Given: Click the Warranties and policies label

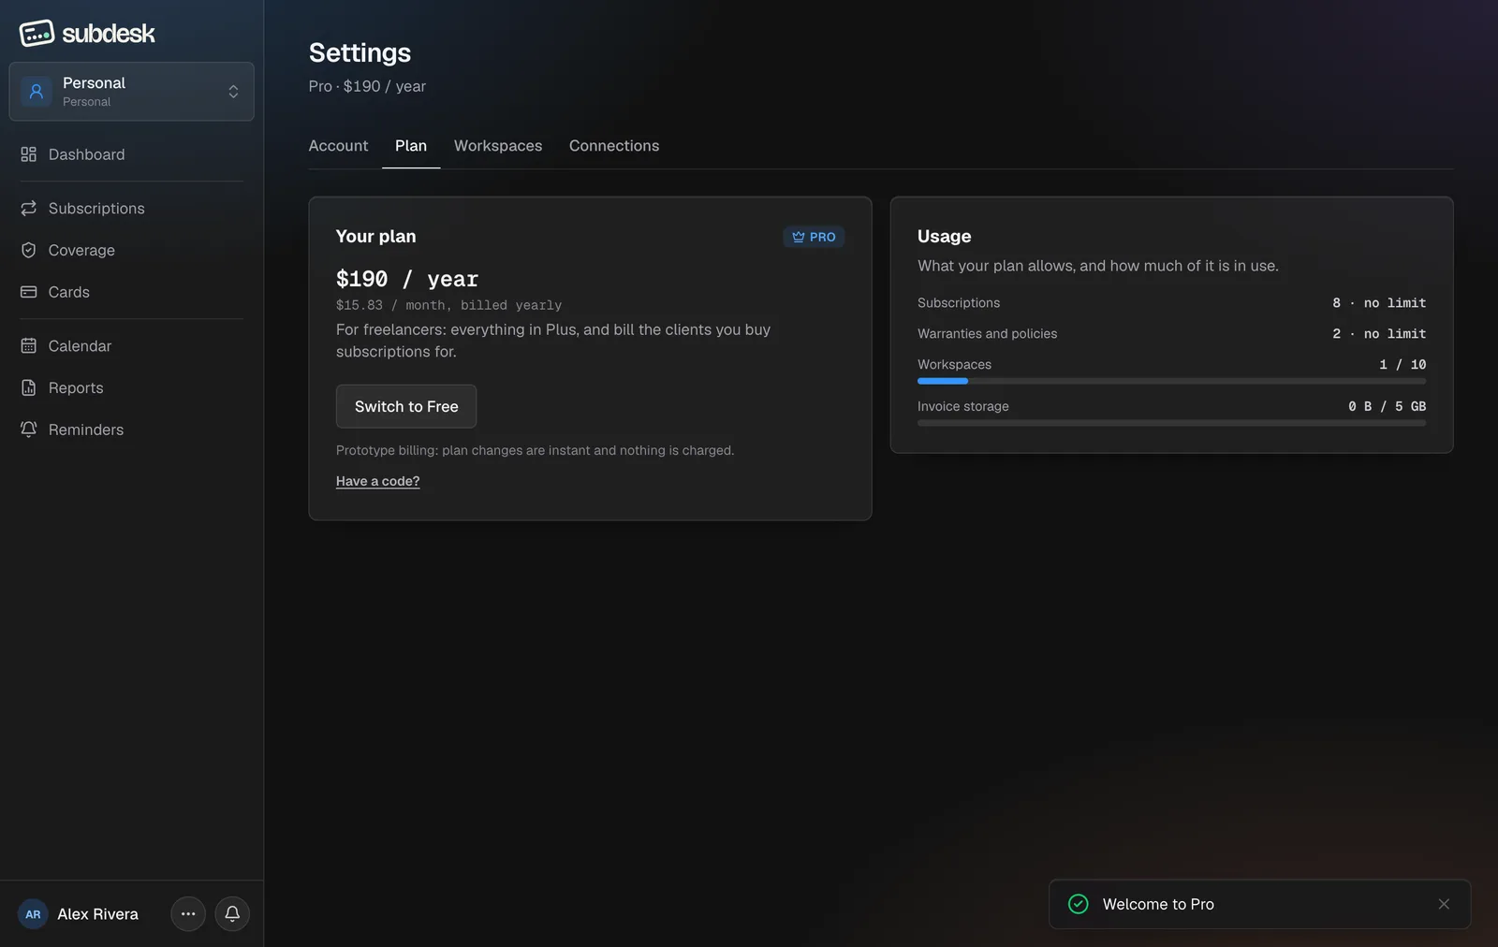Looking at the screenshot, I should [987, 334].
